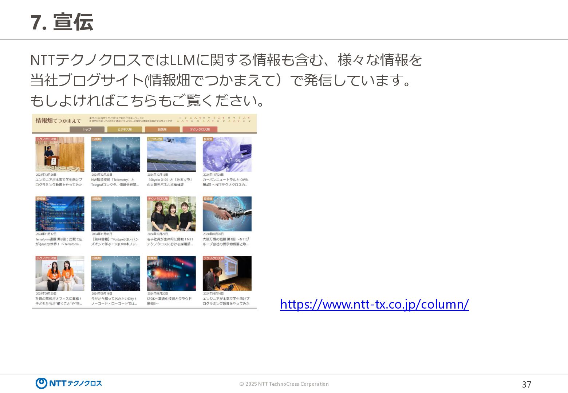Click the 2024年10月29日 date text
The image size is (568, 393).
[x=158, y=234]
